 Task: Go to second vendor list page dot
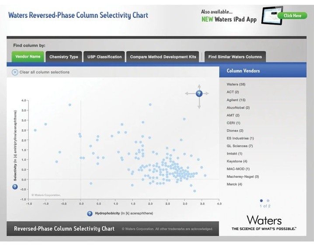pyautogui.click(x=268, y=201)
